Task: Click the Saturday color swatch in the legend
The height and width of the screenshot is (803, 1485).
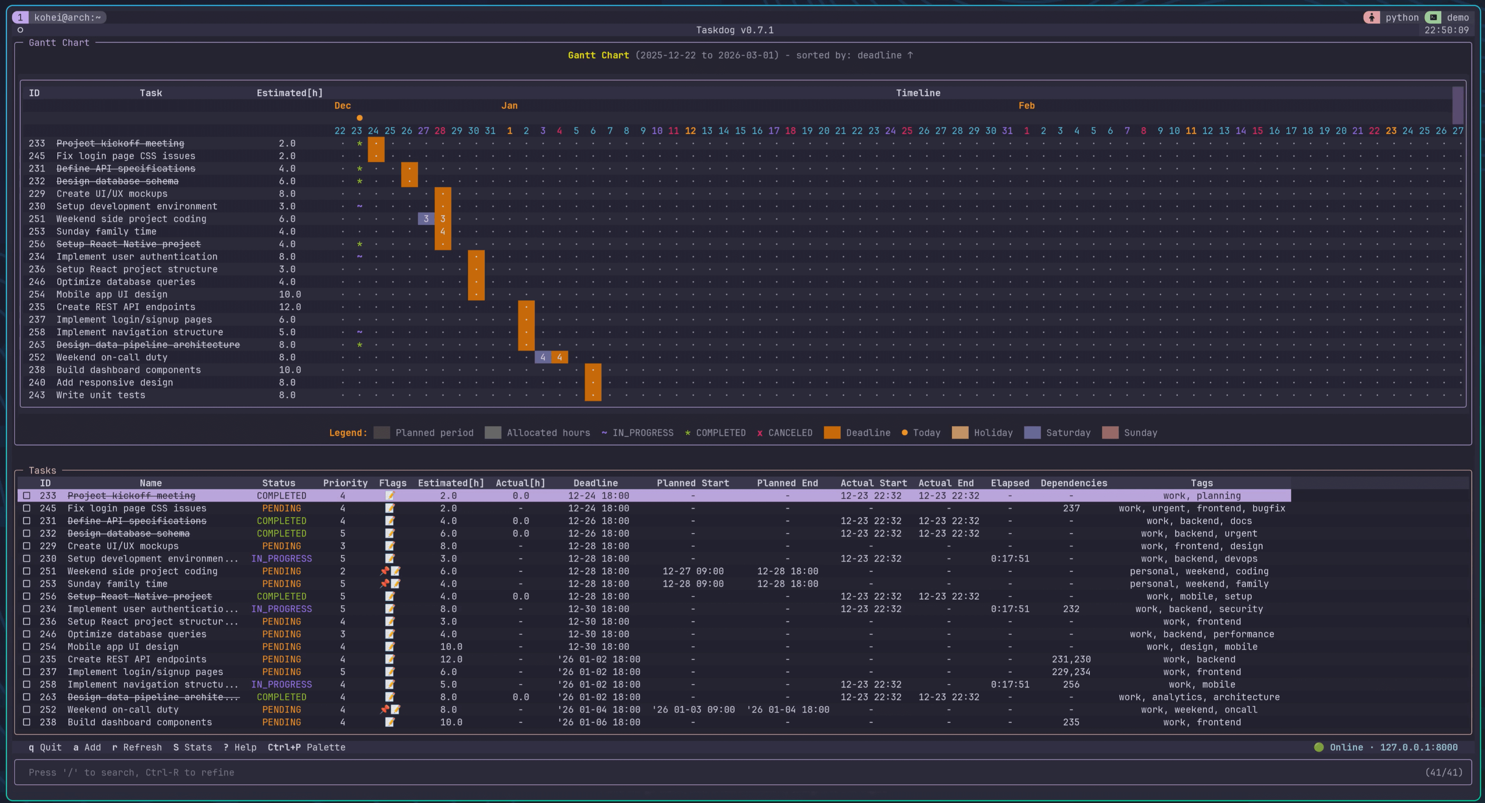Action: [x=1033, y=432]
